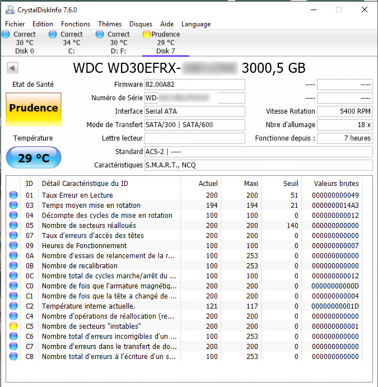The width and height of the screenshot is (378, 387).
Task: Click status orb of attribute C0 row
Action: click(x=13, y=286)
